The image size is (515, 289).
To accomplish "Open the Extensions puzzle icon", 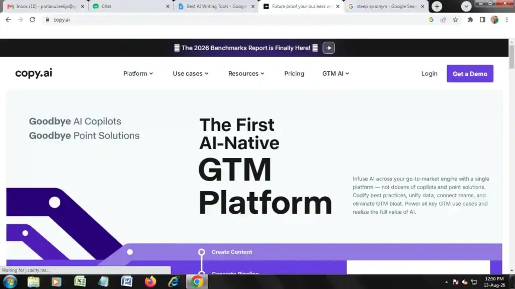I will (x=470, y=20).
